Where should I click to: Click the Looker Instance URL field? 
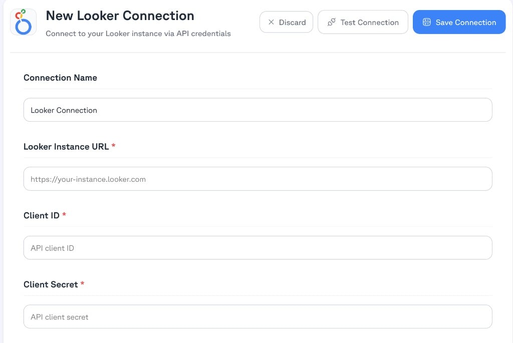click(x=258, y=179)
